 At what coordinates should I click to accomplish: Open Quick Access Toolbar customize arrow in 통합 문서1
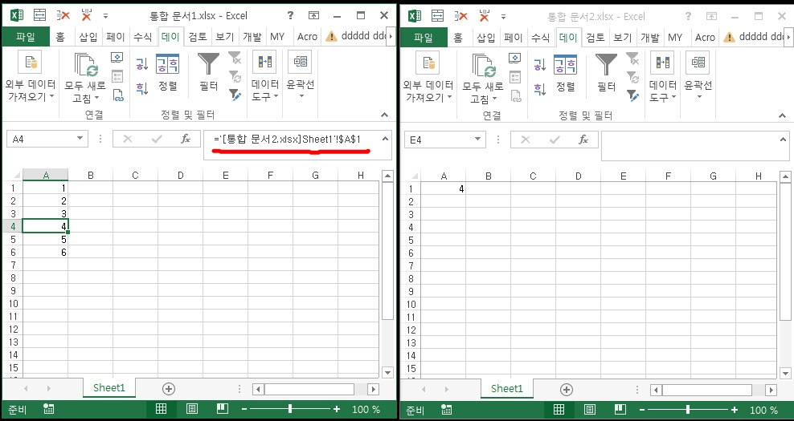click(x=105, y=16)
